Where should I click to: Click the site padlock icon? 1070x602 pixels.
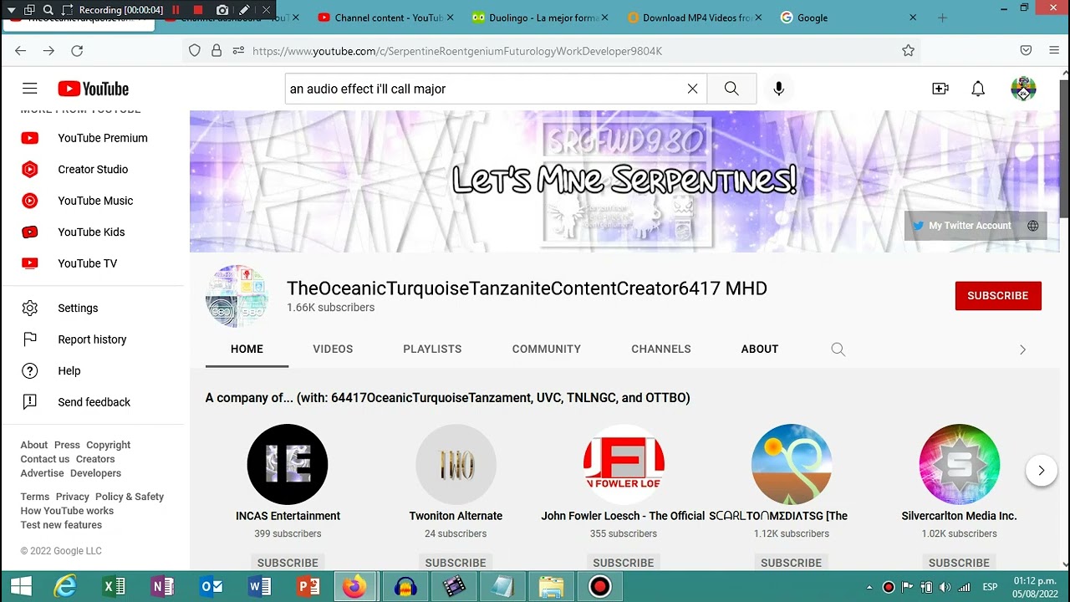217,51
